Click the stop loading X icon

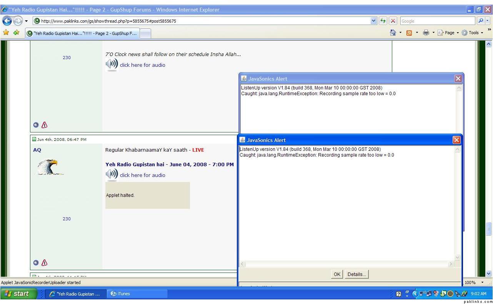click(393, 21)
